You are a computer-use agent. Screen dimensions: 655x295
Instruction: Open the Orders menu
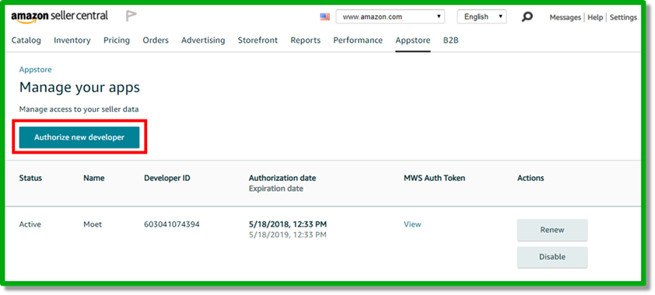156,40
